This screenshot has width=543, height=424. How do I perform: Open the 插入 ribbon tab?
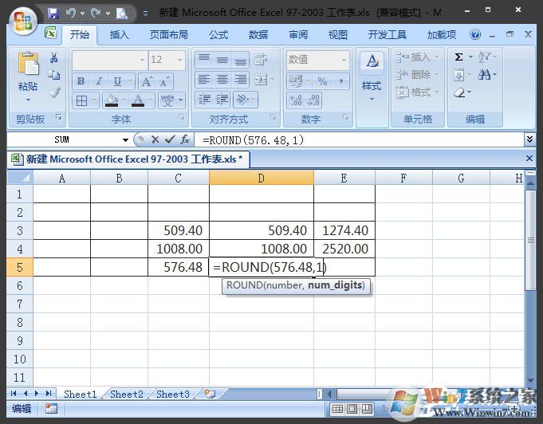[x=120, y=35]
